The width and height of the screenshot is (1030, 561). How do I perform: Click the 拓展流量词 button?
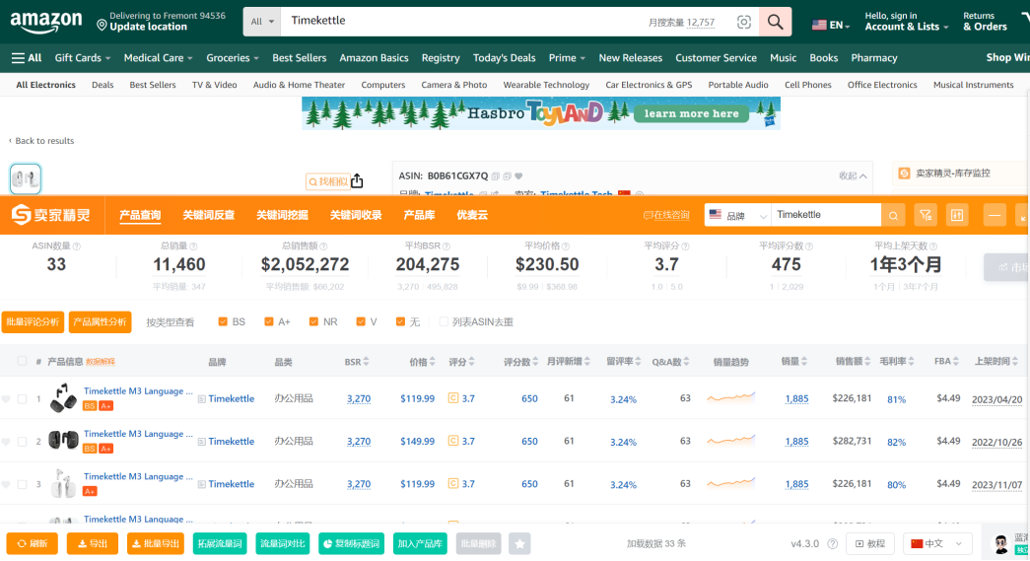click(x=220, y=543)
